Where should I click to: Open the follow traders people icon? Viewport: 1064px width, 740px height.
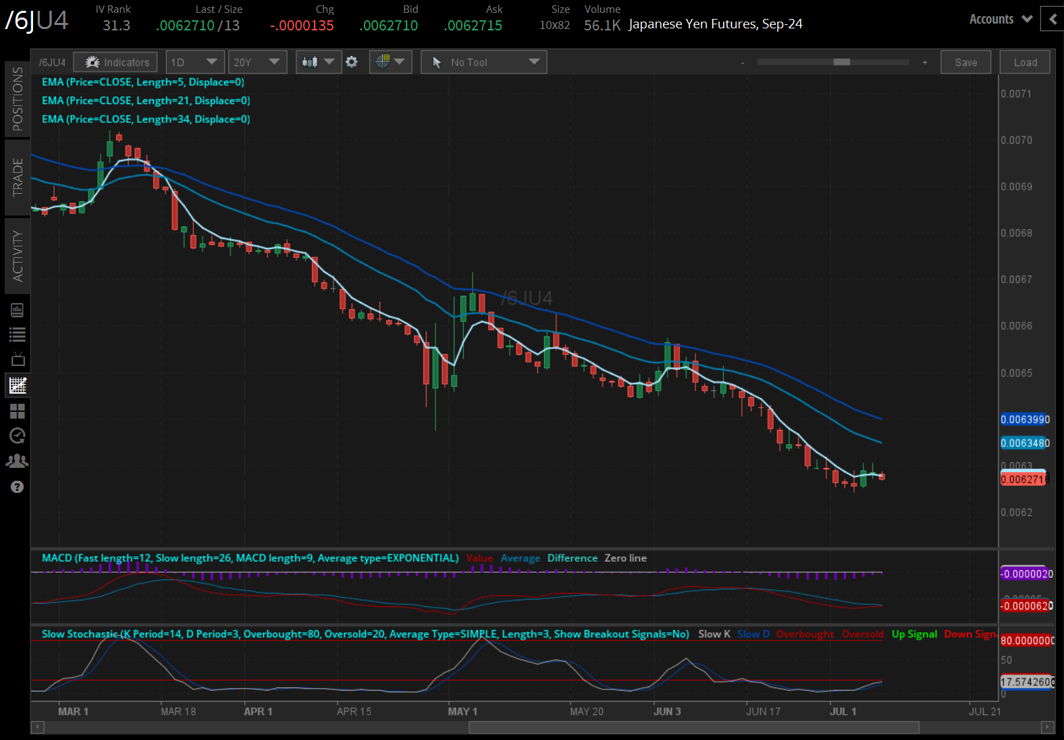pos(18,461)
